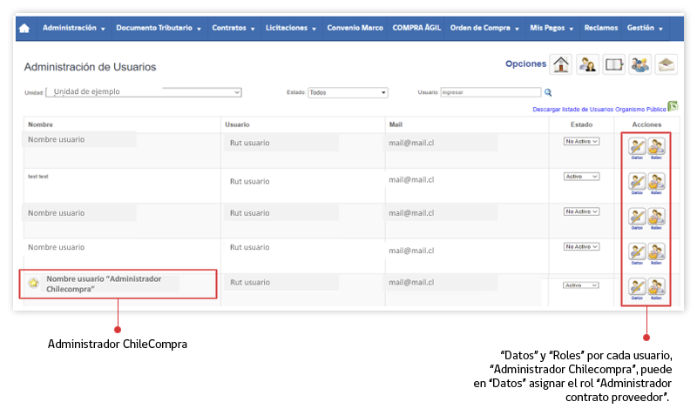The width and height of the screenshot is (697, 415).
Task: Click the star icon beside Administrador Chilecompra
Action: coord(33,283)
